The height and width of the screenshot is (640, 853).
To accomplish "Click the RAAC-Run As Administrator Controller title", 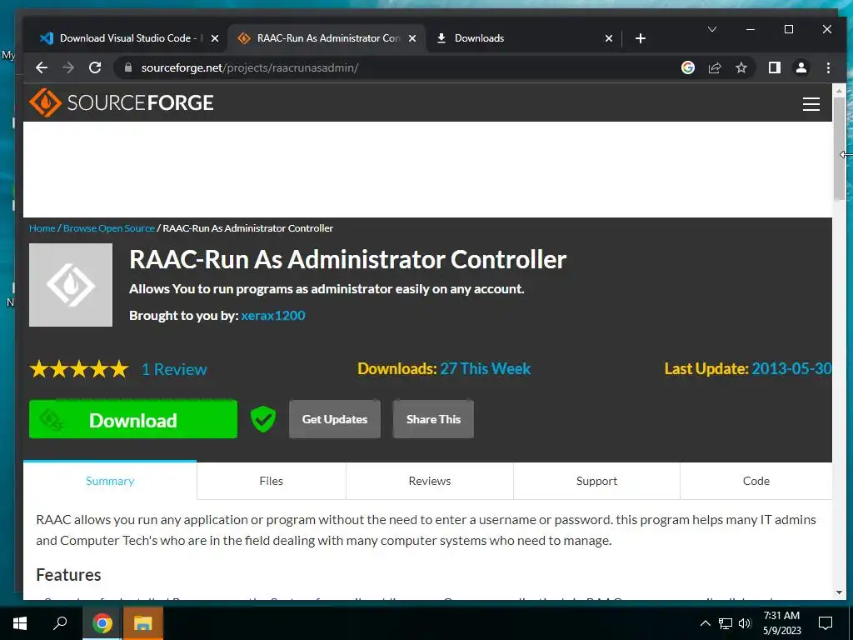I will 347,260.
